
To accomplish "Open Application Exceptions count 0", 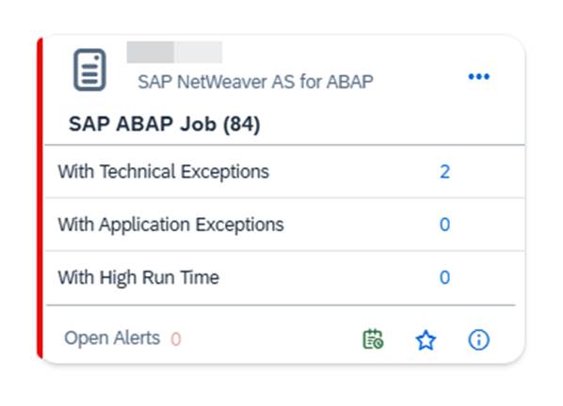I will pos(444,225).
